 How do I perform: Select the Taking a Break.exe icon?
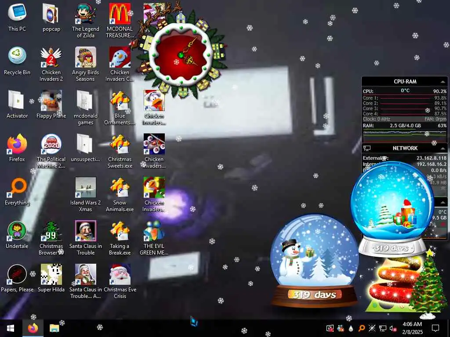(120, 238)
